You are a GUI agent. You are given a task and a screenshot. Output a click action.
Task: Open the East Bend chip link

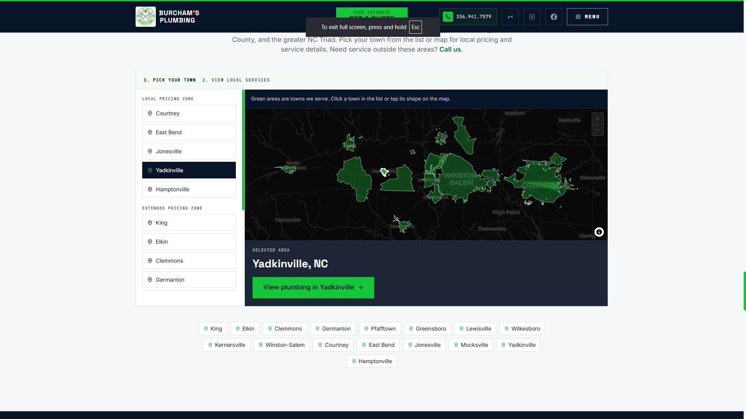coord(378,345)
